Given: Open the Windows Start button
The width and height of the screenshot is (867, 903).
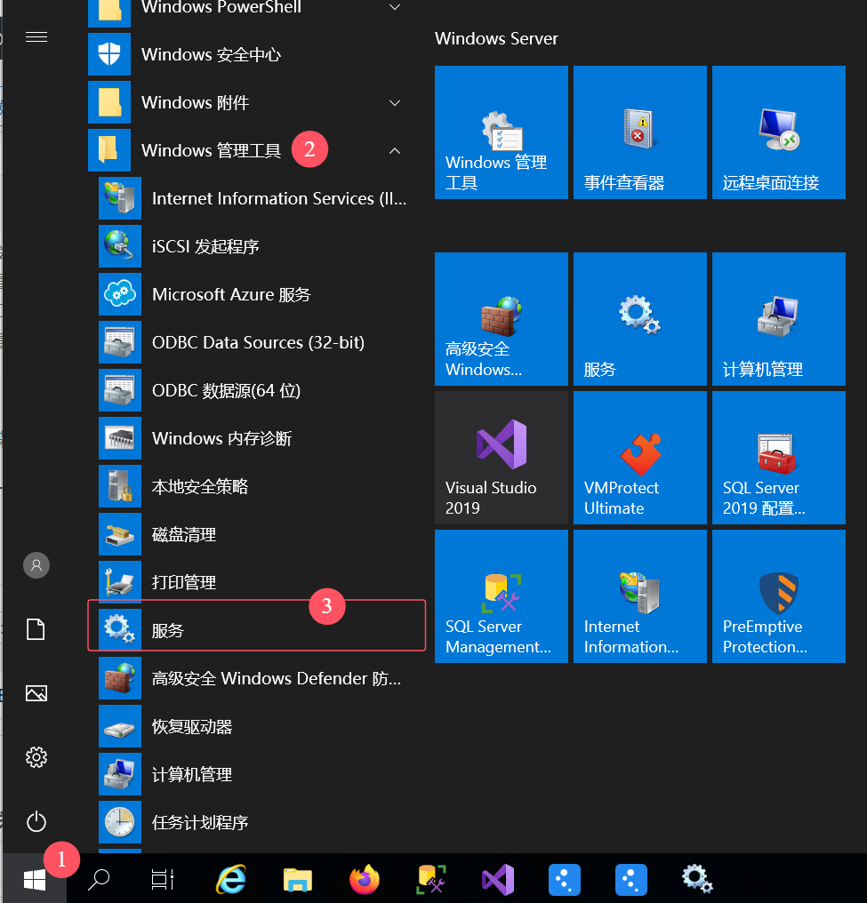Looking at the screenshot, I should click(35, 879).
